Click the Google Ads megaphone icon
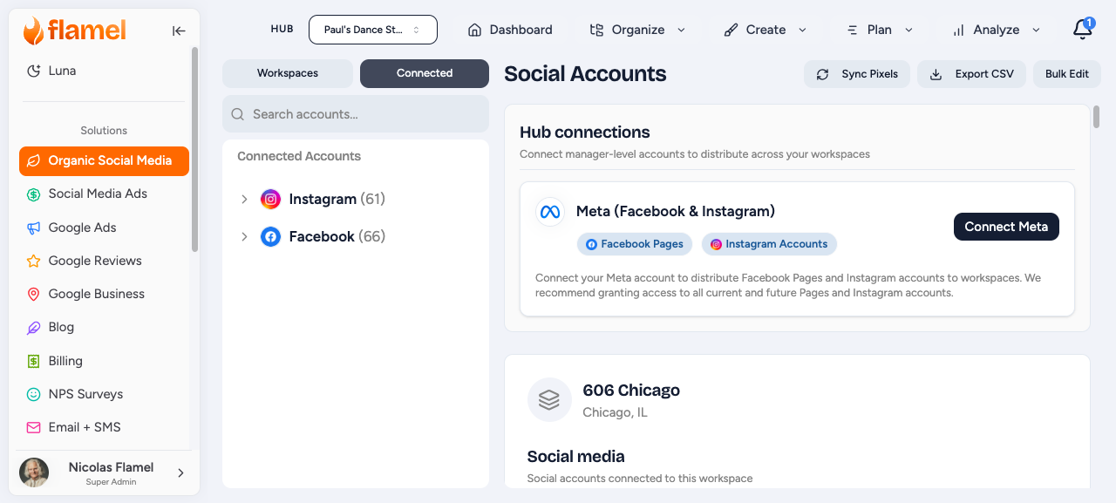 [x=33, y=228]
